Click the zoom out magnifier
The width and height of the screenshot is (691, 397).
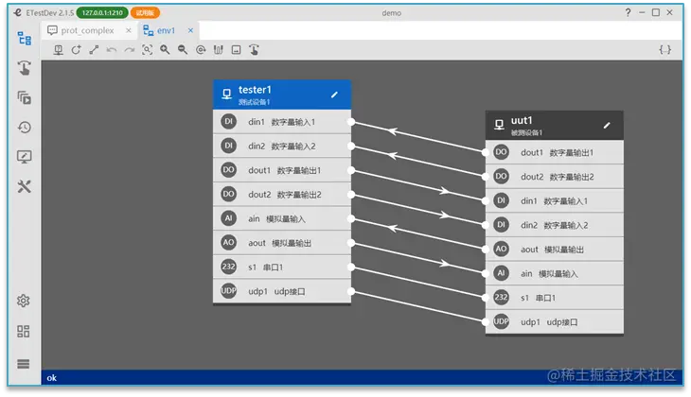183,50
